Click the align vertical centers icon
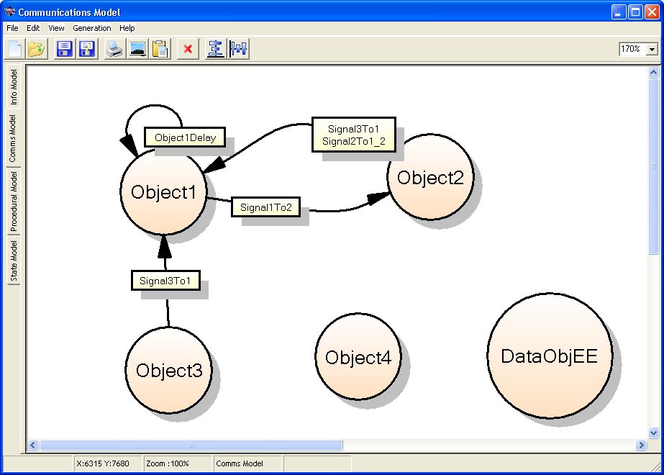The width and height of the screenshot is (664, 475). pyautogui.click(x=215, y=49)
